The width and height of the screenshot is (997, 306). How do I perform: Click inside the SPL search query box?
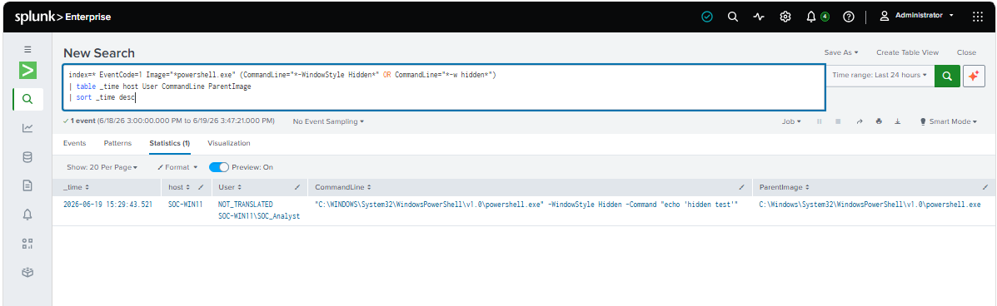point(443,86)
